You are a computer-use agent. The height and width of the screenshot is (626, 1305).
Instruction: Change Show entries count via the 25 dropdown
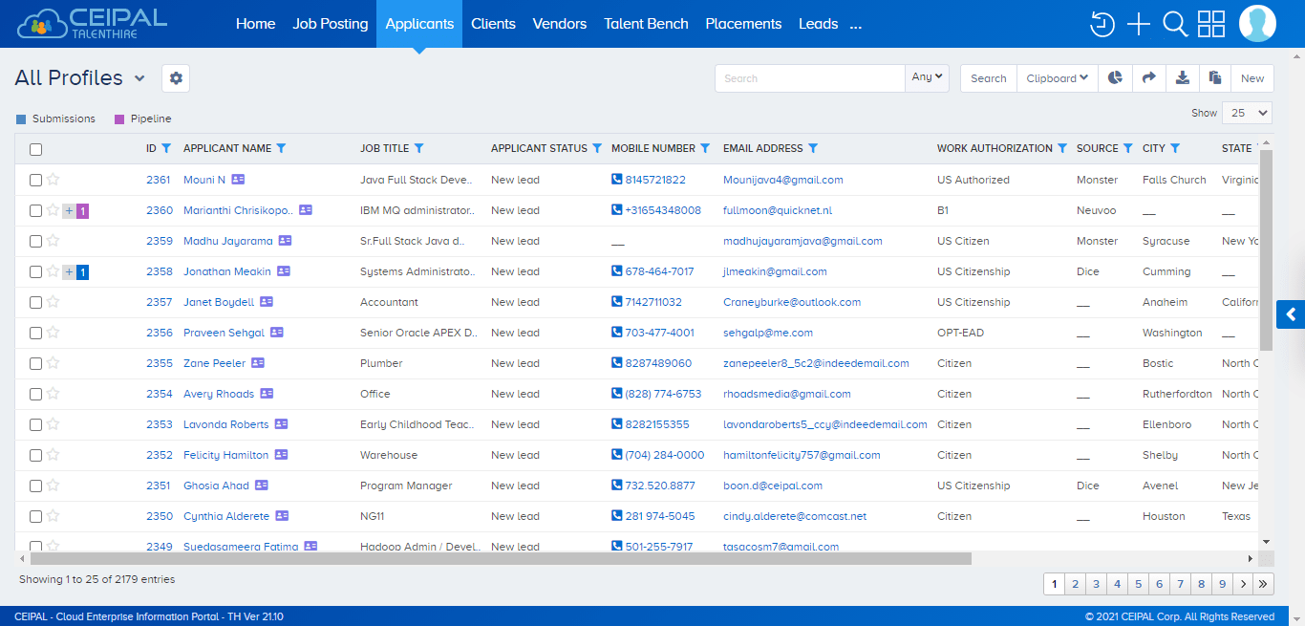[x=1246, y=112]
